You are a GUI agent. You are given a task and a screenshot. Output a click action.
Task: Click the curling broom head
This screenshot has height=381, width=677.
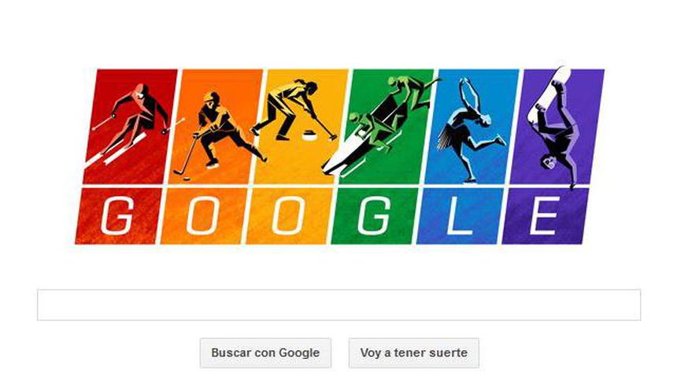[x=333, y=139]
